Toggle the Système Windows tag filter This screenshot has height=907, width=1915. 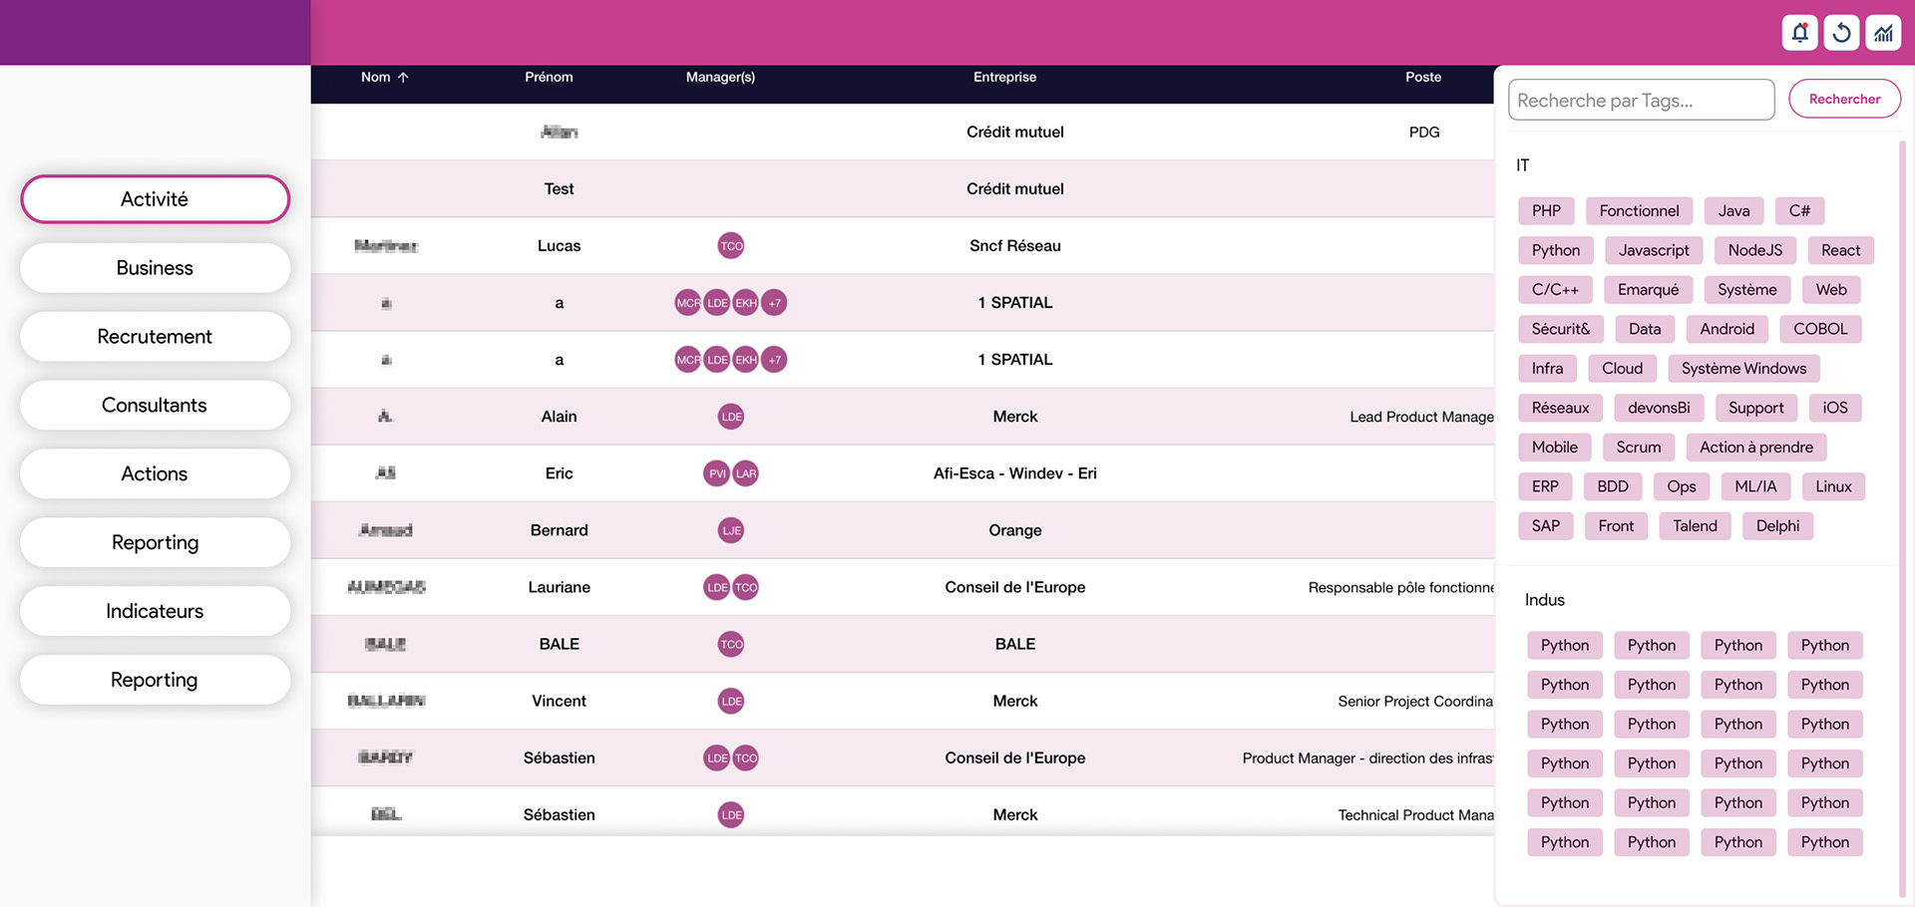(1743, 369)
